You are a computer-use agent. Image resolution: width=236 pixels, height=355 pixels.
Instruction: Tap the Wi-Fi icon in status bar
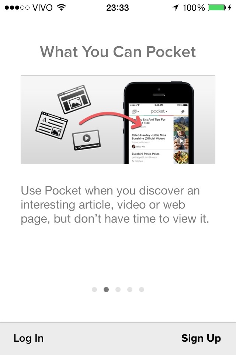[x=61, y=7]
